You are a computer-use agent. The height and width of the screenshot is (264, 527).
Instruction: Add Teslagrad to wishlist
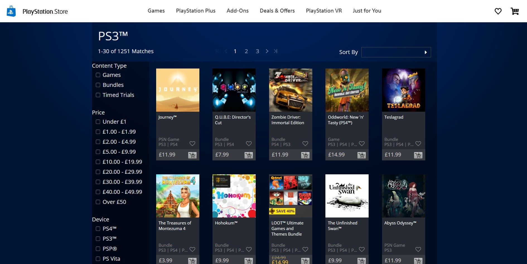point(418,144)
